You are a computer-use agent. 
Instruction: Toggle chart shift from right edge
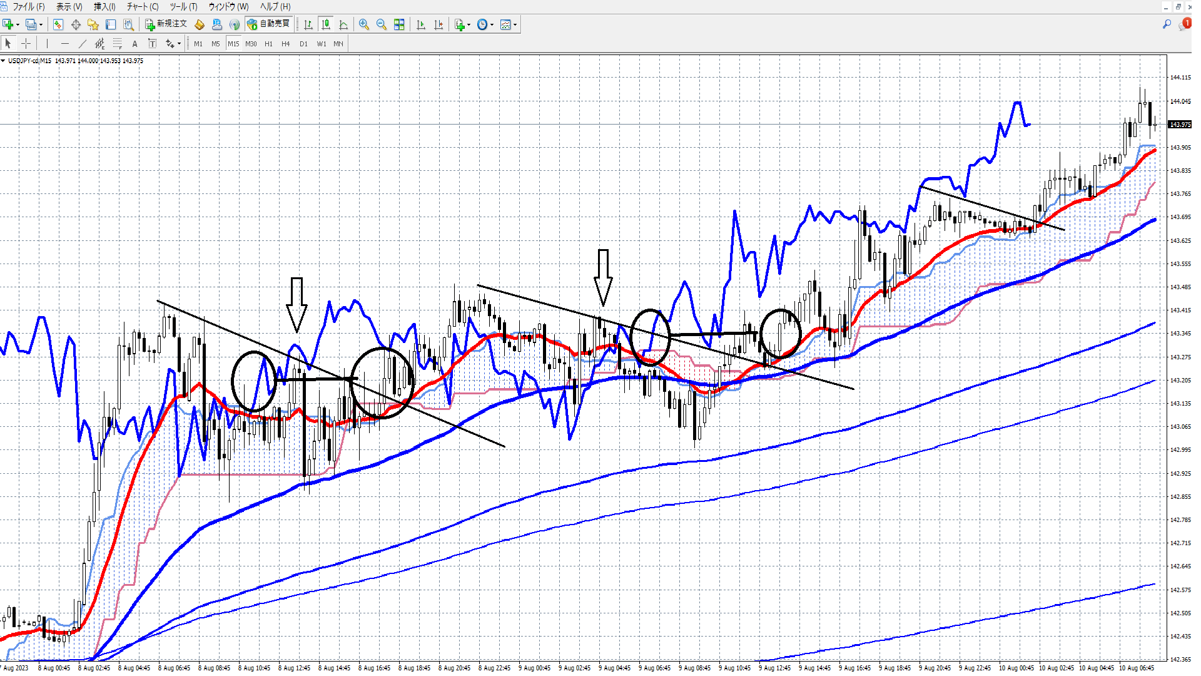click(x=438, y=24)
